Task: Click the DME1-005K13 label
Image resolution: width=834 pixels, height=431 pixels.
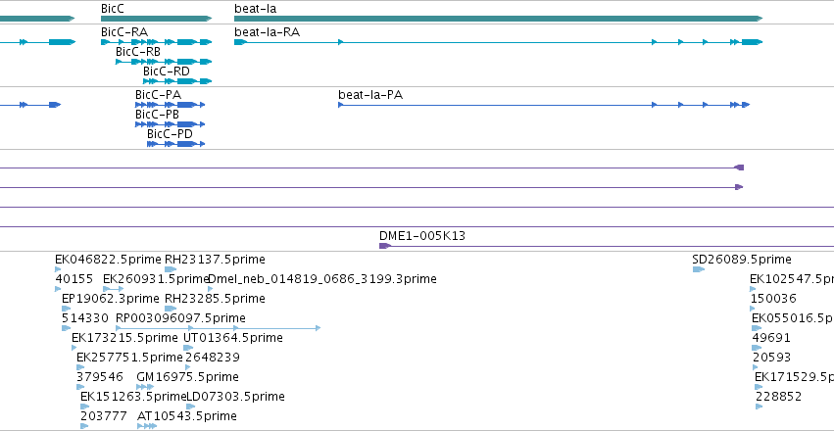Action: tap(422, 235)
